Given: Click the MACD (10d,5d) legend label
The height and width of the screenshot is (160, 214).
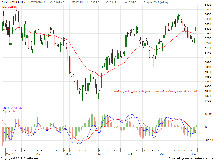Looking at the screenshot, I should point(12,108).
